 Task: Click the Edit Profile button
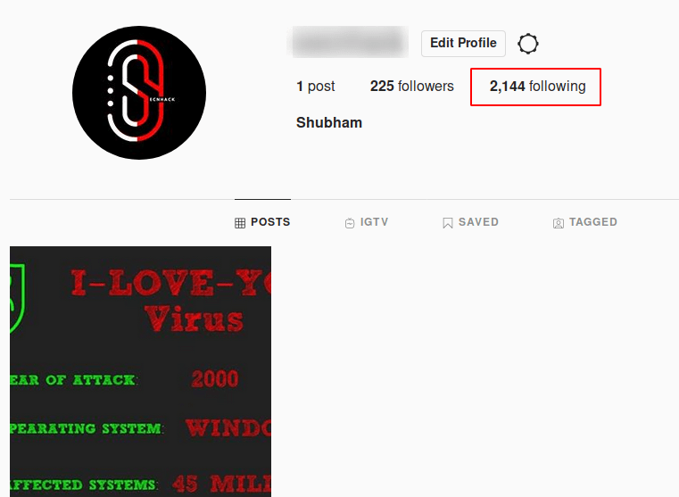(463, 44)
